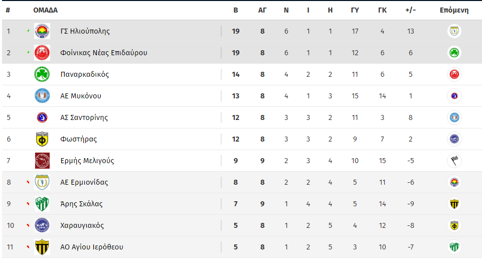Sort by the ΑΓ matches column header

click(262, 10)
